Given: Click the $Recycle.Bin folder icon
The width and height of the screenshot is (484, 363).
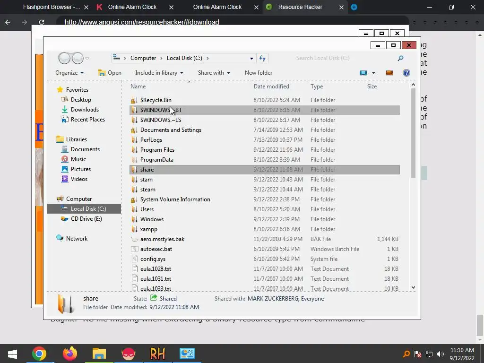Looking at the screenshot, I should click(x=134, y=100).
